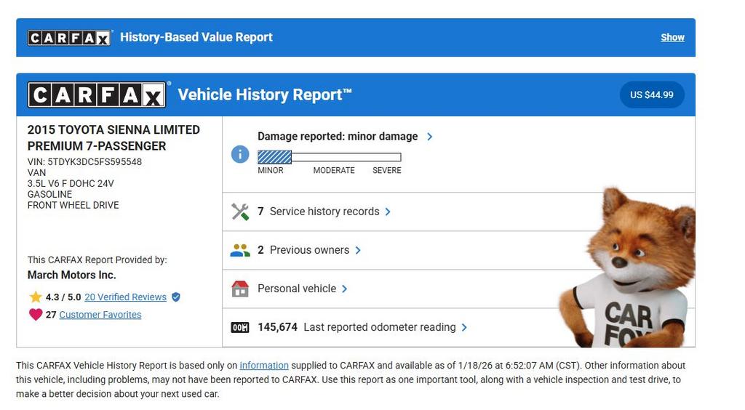
Task: Open the Customer Favorites link
Action: click(x=100, y=315)
